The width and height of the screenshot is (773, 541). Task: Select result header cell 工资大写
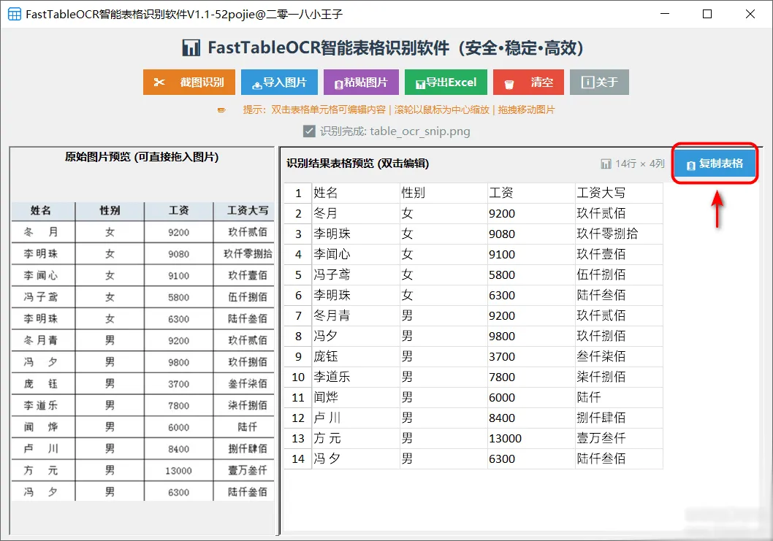click(619, 193)
